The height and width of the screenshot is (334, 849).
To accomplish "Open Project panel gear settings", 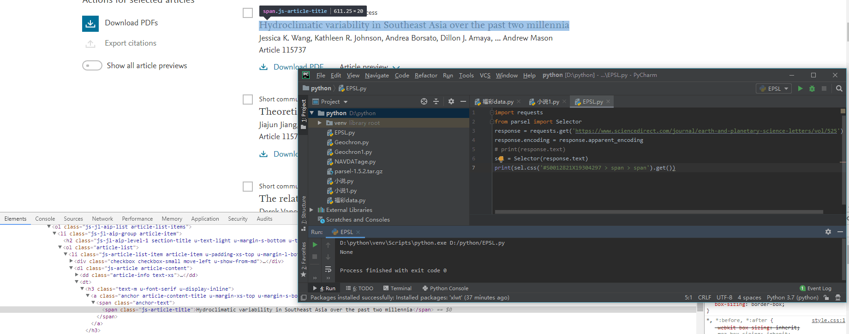I will tap(451, 101).
